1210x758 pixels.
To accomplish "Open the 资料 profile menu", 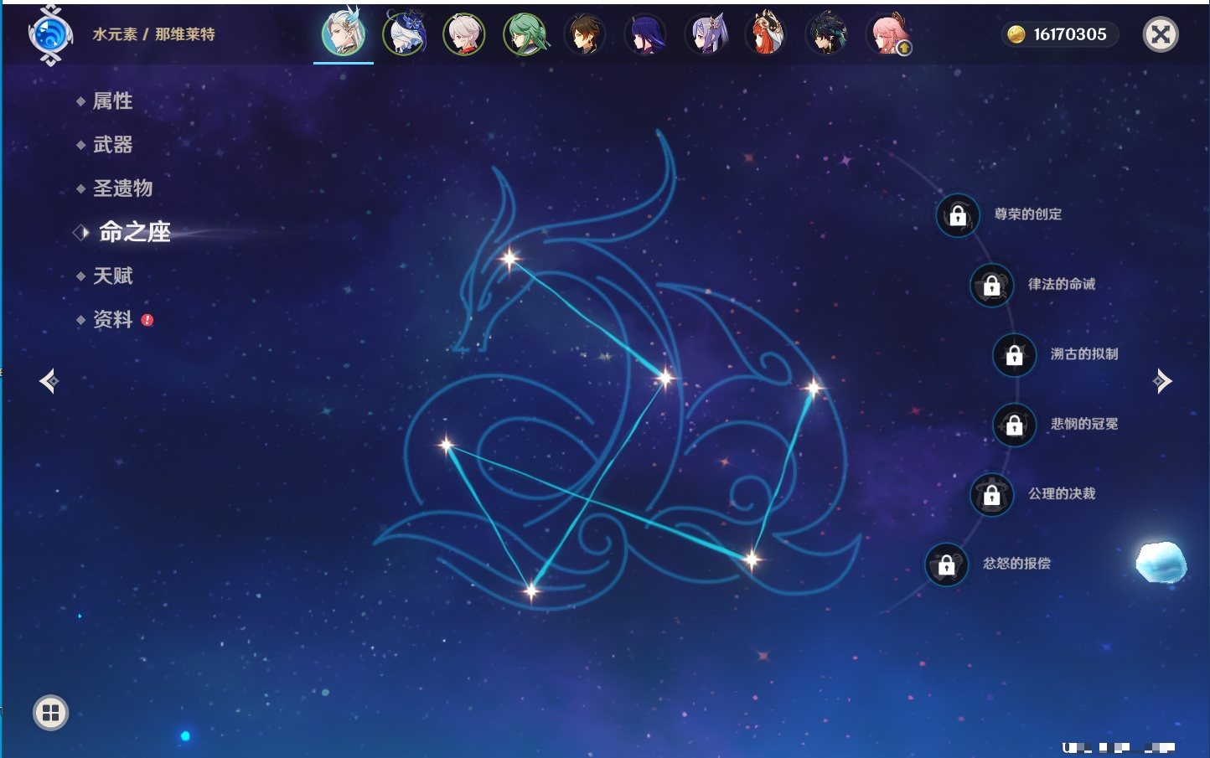I will pos(112,319).
